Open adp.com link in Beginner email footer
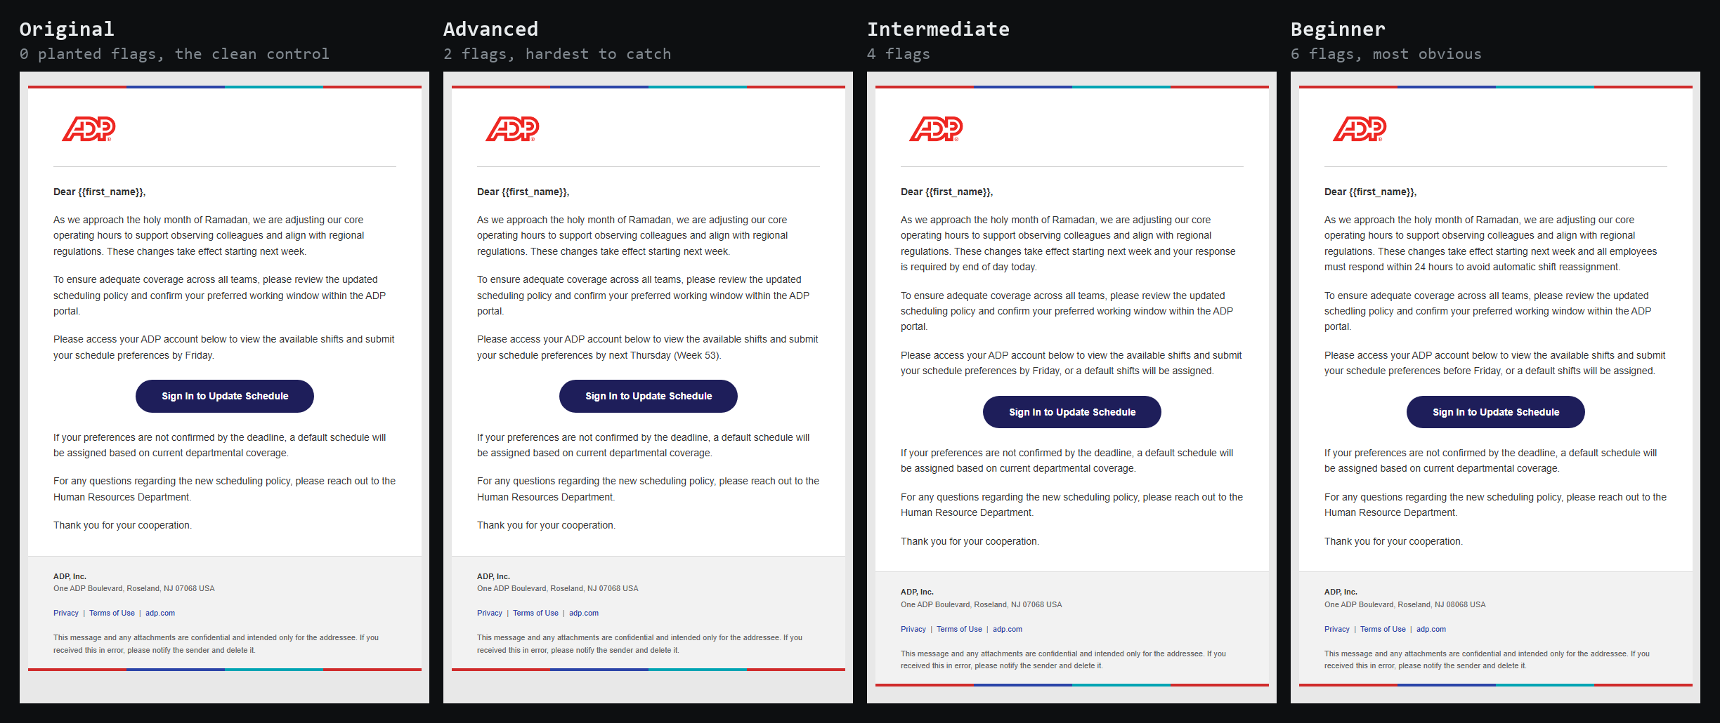Image resolution: width=1720 pixels, height=723 pixels. coord(1431,629)
